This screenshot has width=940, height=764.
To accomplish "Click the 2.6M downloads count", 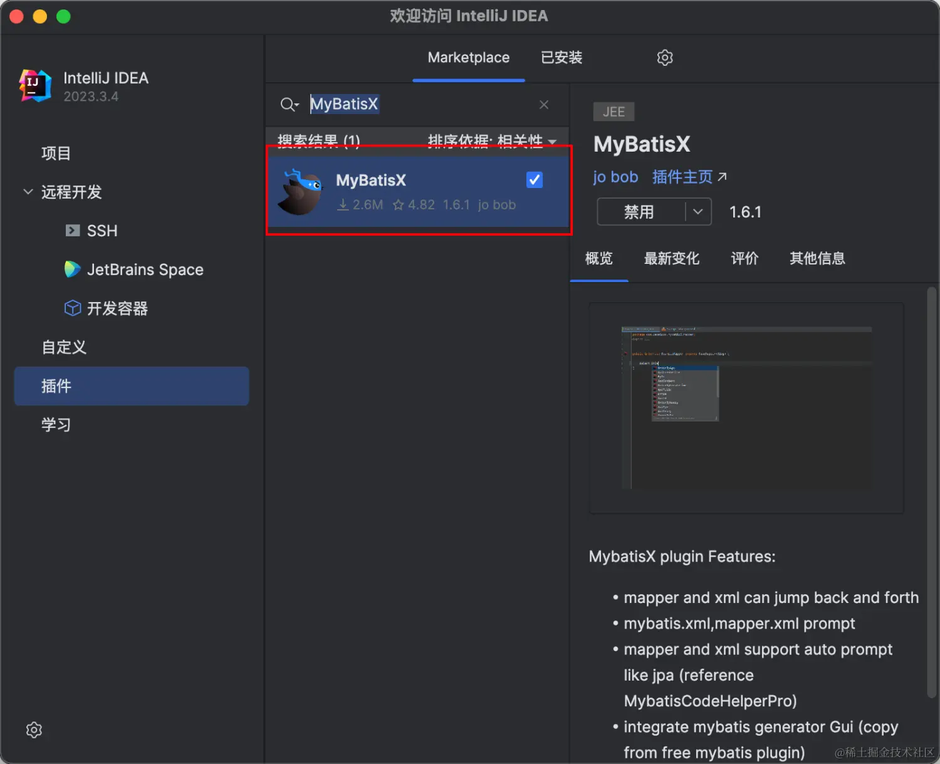I will coord(360,205).
